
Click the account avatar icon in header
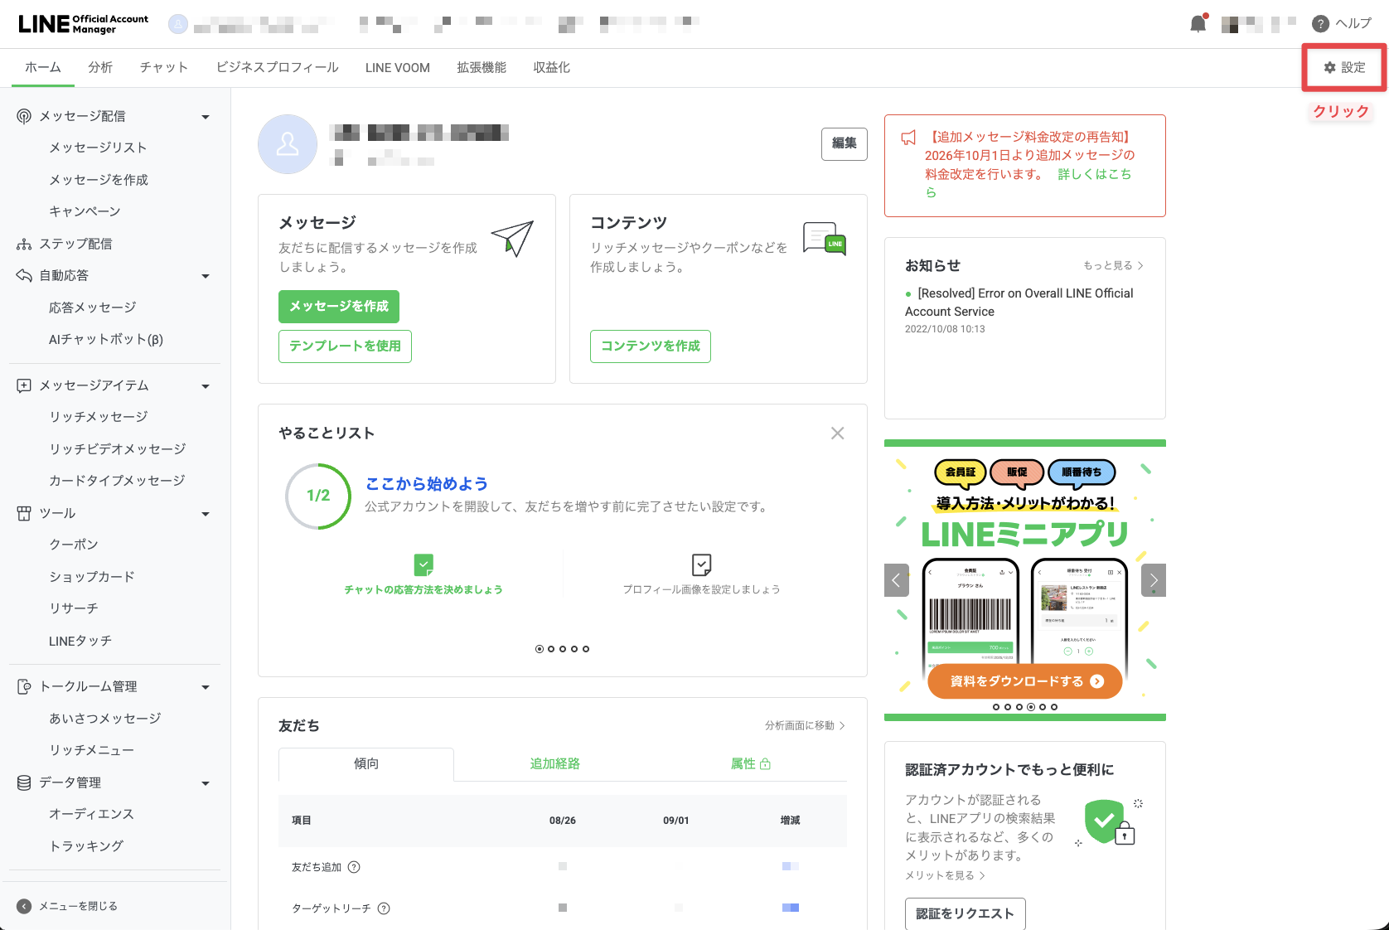pos(178,24)
